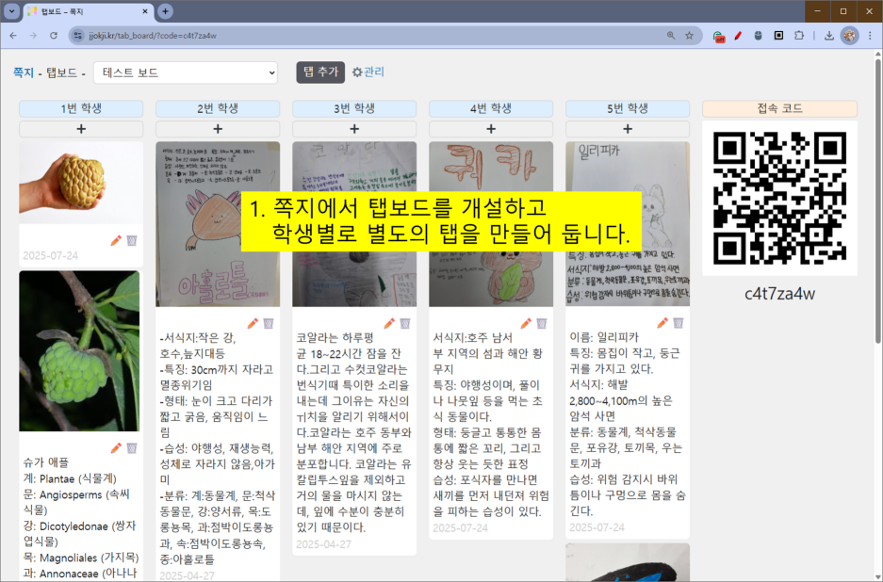Reload the jjokji tab board page
This screenshot has width=883, height=582.
pos(54,36)
